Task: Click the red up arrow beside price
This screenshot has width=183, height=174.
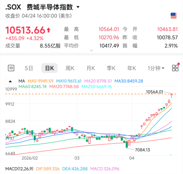Action: point(48,30)
